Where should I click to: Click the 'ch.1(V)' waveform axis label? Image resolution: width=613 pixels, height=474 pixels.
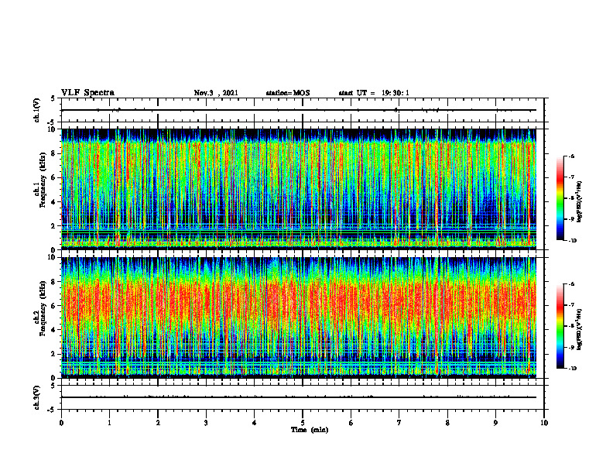(36, 110)
